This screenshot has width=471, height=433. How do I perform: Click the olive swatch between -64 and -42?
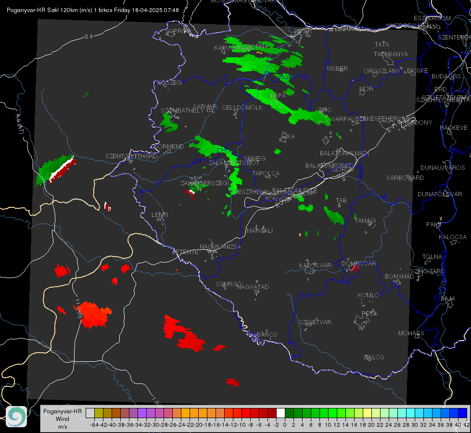point(99,413)
